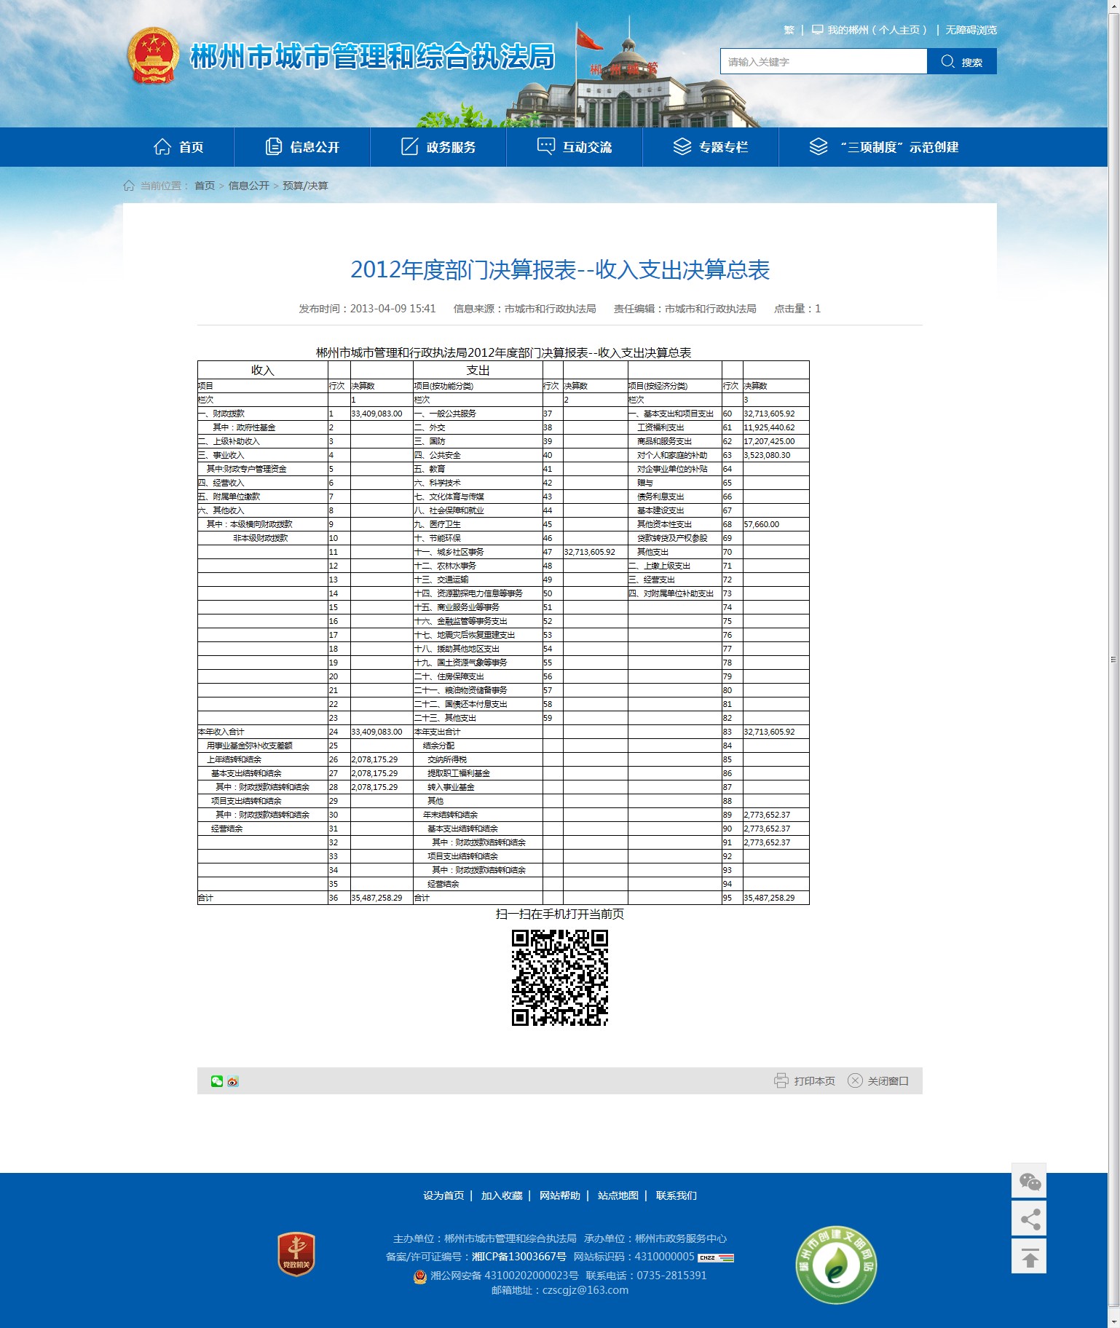Image resolution: width=1120 pixels, height=1328 pixels.
Task: Open the 互动交流 navigation menu item
Action: tap(575, 147)
